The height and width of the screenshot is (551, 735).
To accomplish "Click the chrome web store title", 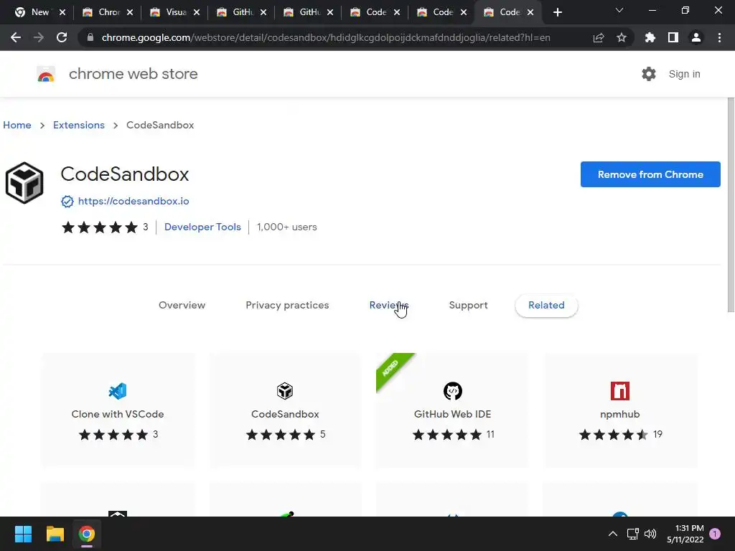I will pyautogui.click(x=133, y=74).
